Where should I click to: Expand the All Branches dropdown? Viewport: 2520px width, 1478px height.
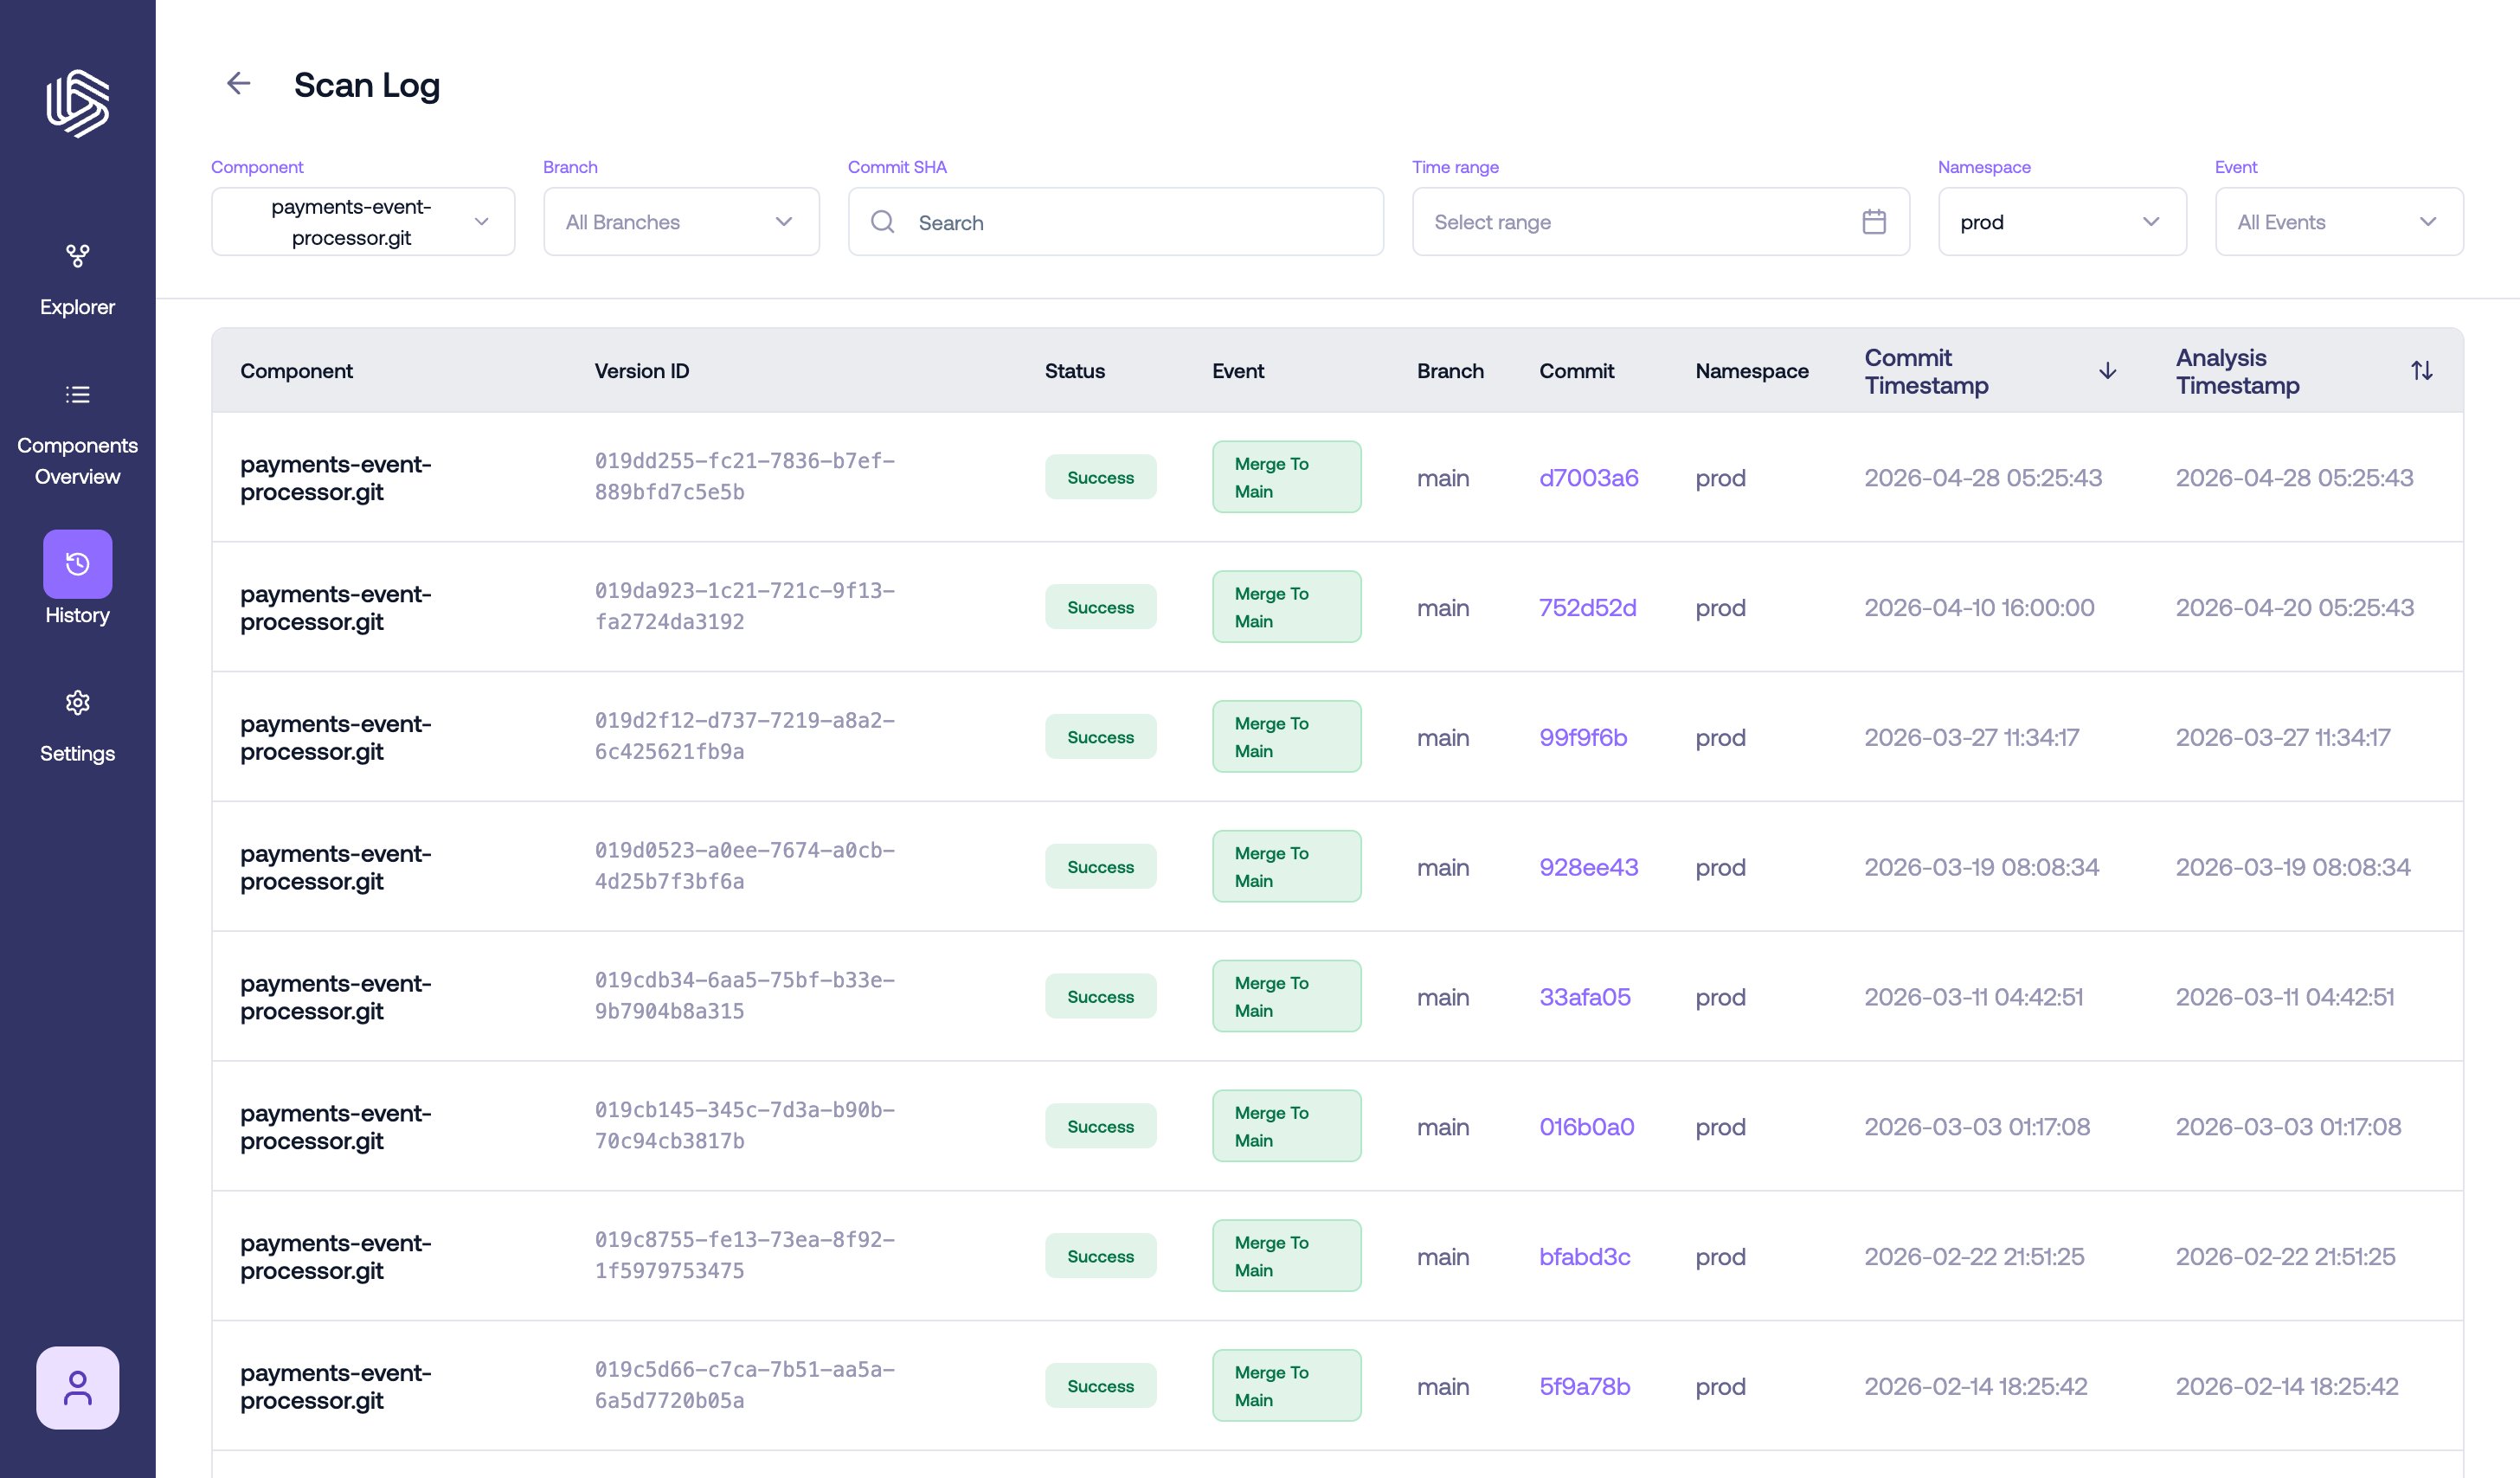tap(681, 222)
